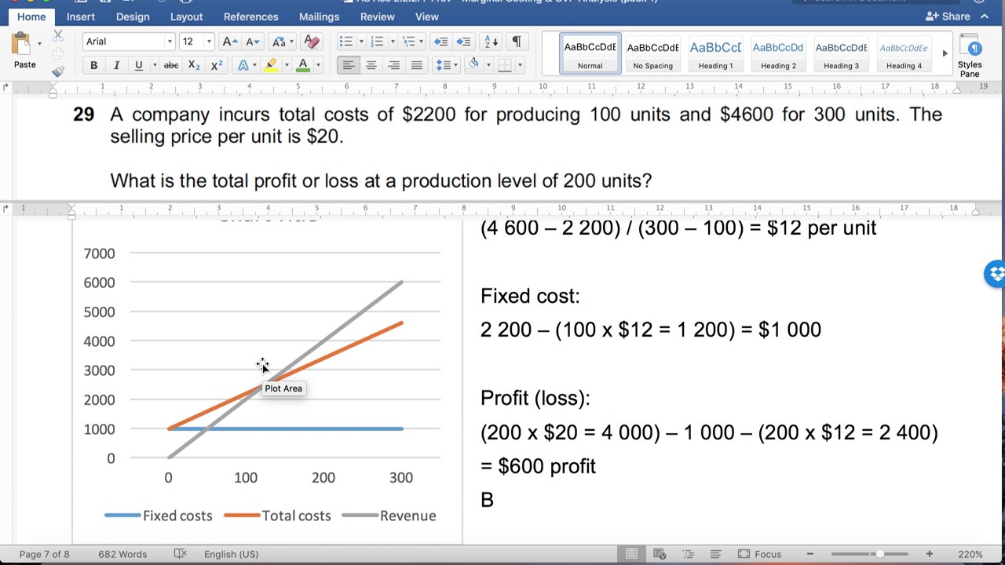Toggle Print Layout view in status bar
Image resolution: width=1005 pixels, height=565 pixels.
(631, 554)
